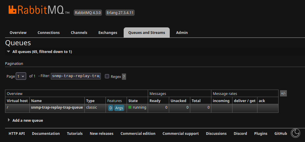Click the RabbitMQ logo

click(39, 10)
